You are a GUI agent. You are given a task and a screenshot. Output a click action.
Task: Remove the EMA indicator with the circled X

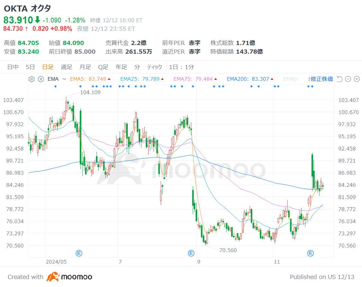(41, 79)
